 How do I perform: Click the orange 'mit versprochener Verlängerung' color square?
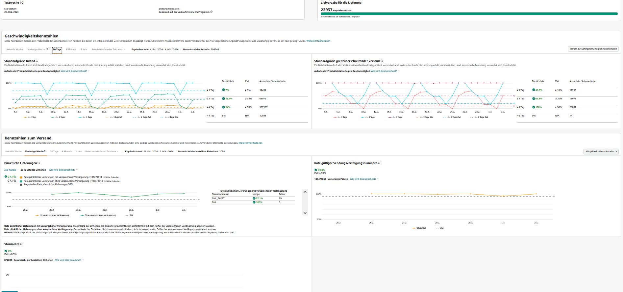(21, 177)
